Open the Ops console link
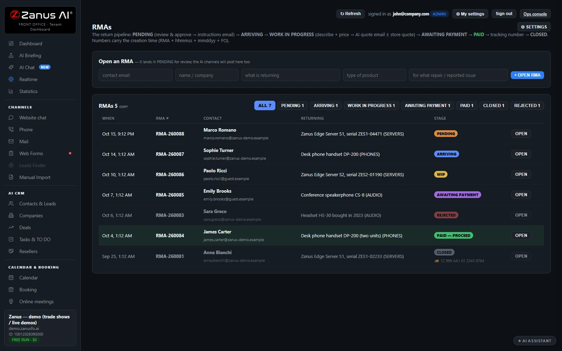The height and width of the screenshot is (351, 562). [535, 14]
